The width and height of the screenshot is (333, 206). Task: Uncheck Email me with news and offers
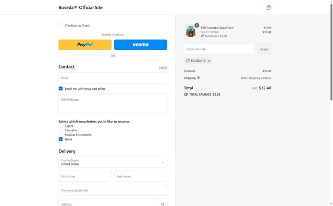coord(60,89)
